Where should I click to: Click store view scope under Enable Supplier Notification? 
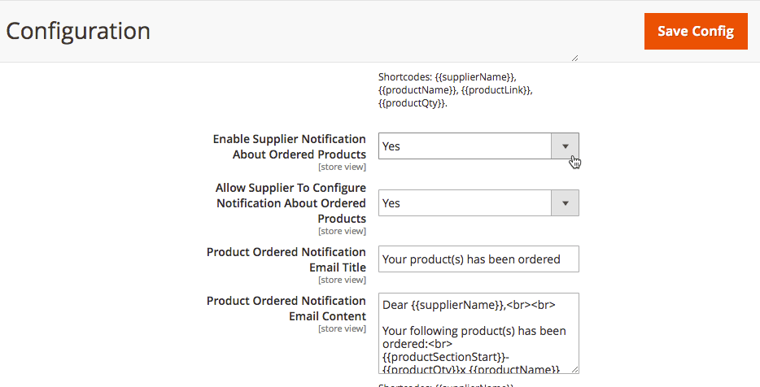342,167
